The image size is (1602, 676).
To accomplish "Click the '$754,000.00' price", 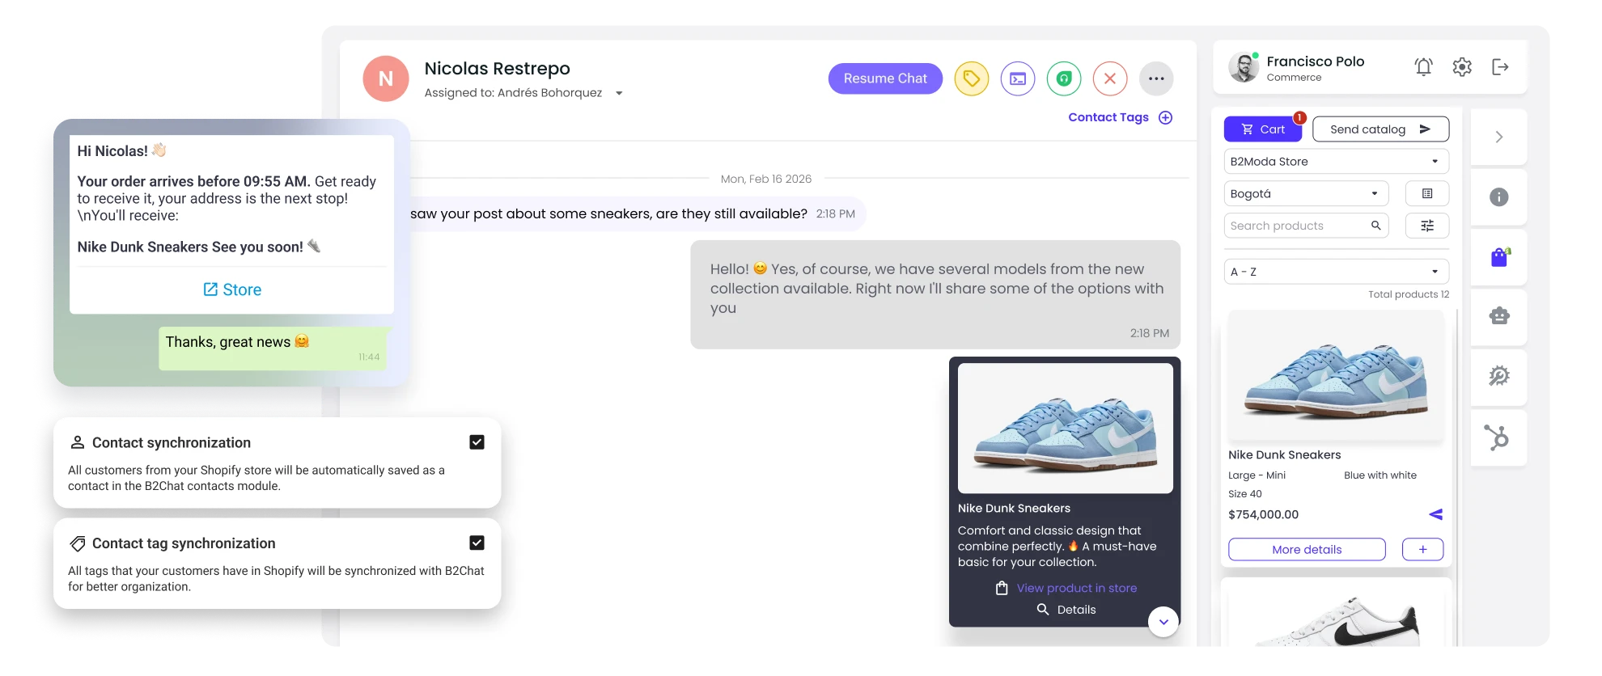I will [1263, 514].
